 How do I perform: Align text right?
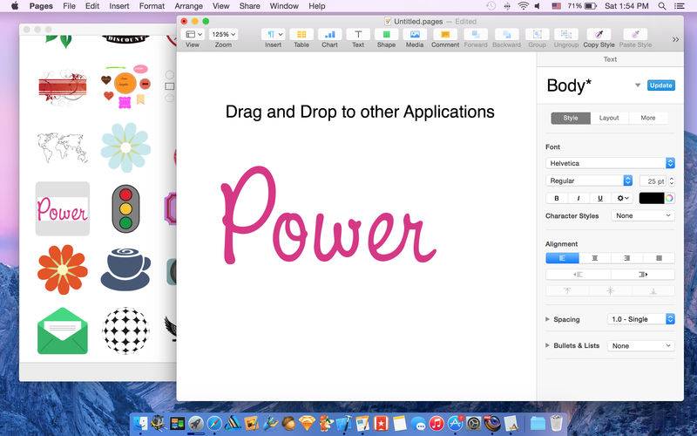[627, 258]
